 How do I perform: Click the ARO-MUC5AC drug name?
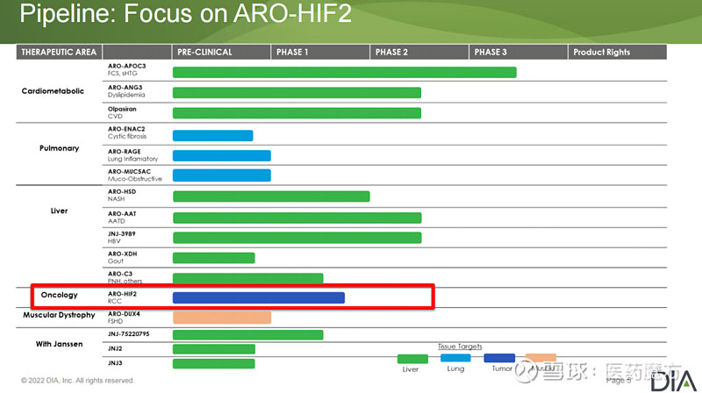129,171
